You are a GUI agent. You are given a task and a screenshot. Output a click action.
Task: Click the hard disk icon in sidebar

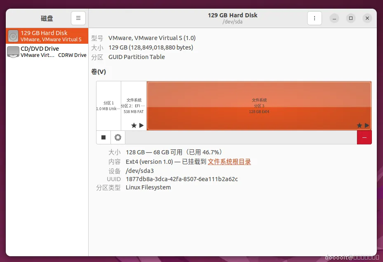pyautogui.click(x=13, y=36)
